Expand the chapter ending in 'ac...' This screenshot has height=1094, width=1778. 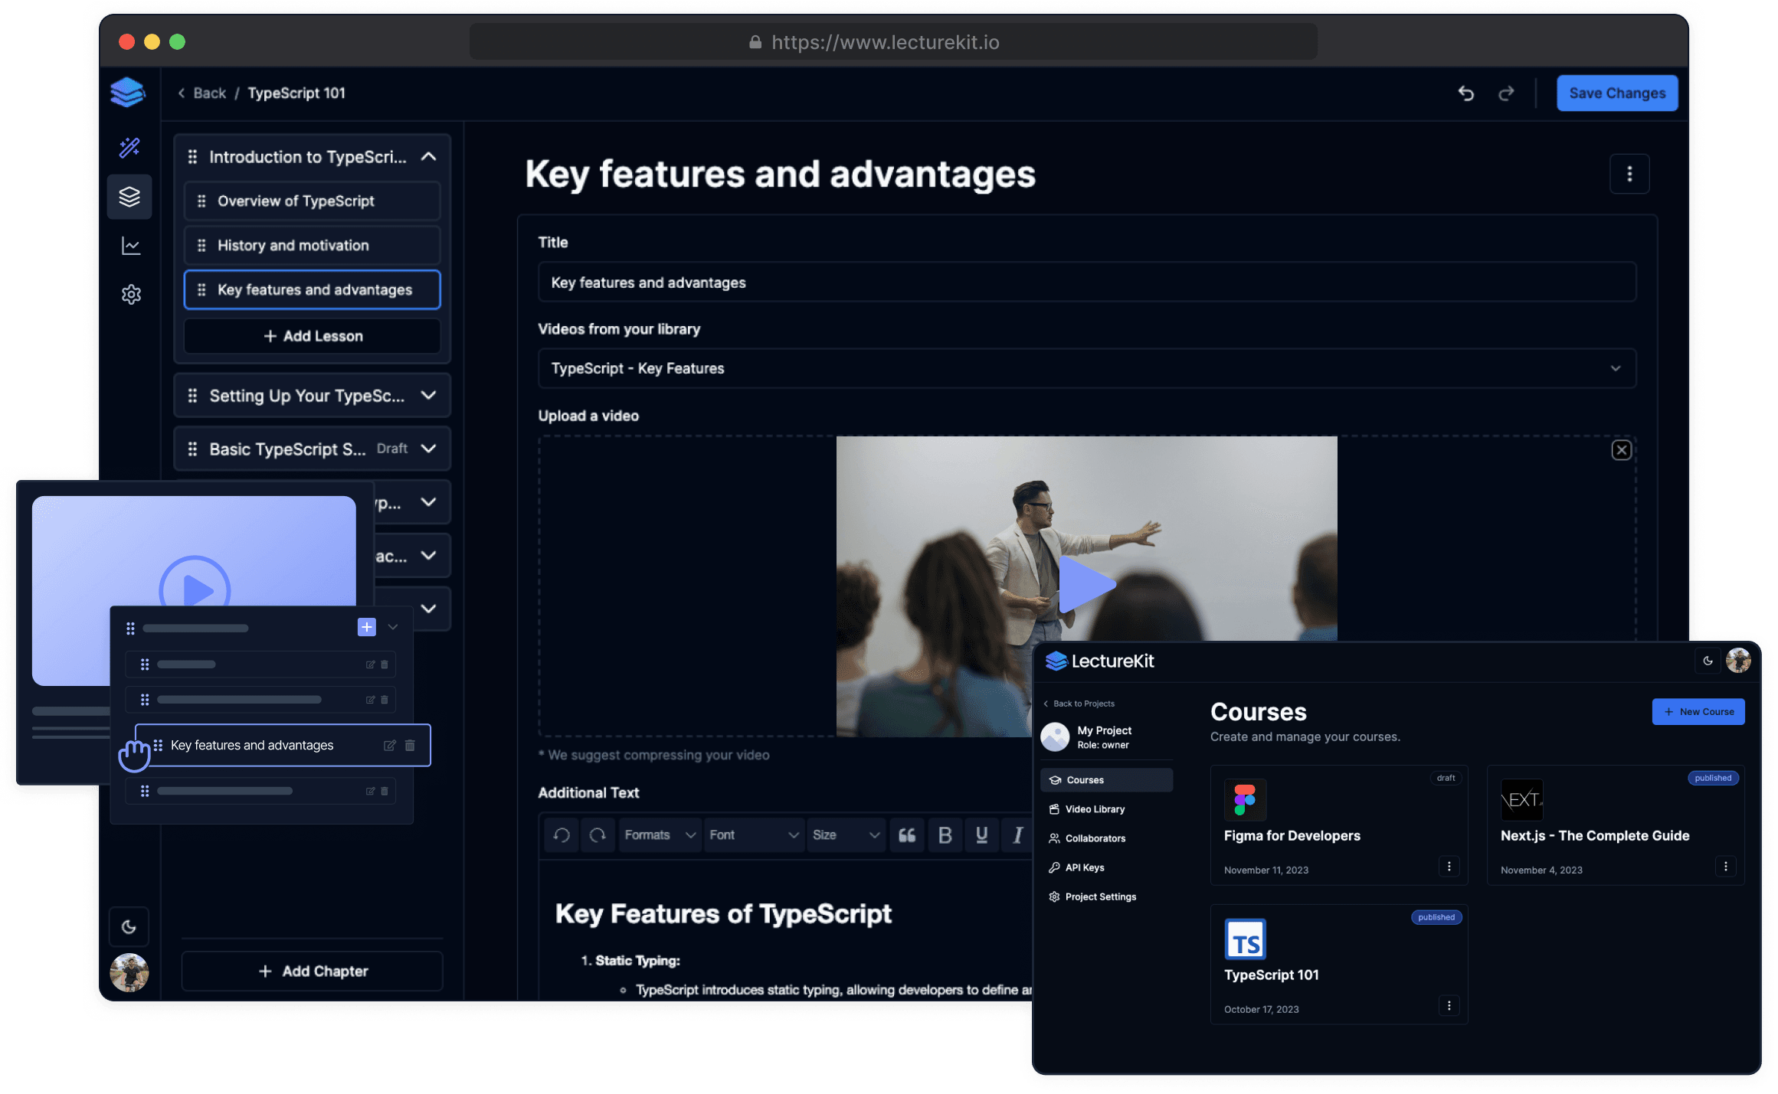click(429, 556)
